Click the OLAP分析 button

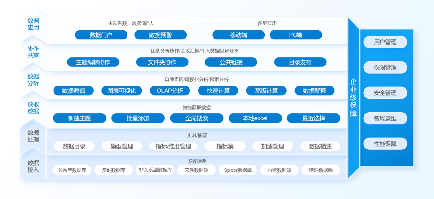[170, 91]
